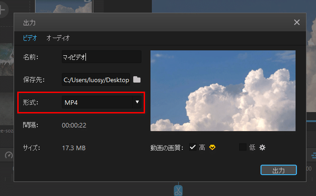Open the quality settings gear icon

click(262, 147)
